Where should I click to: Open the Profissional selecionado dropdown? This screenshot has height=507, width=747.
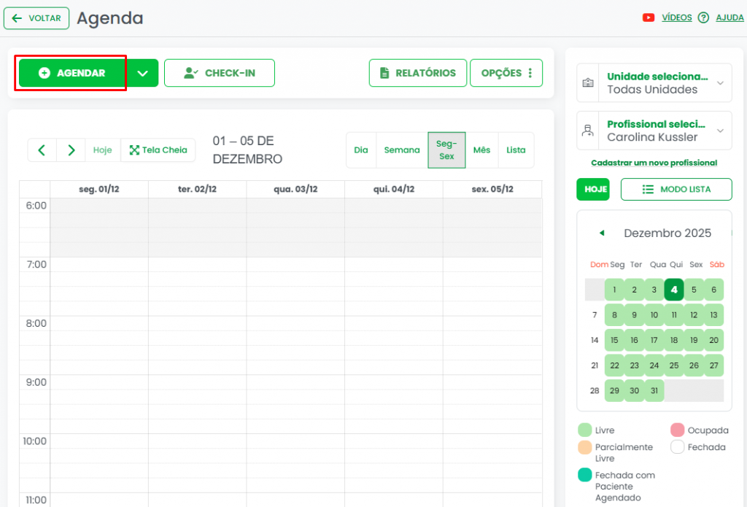(x=654, y=131)
